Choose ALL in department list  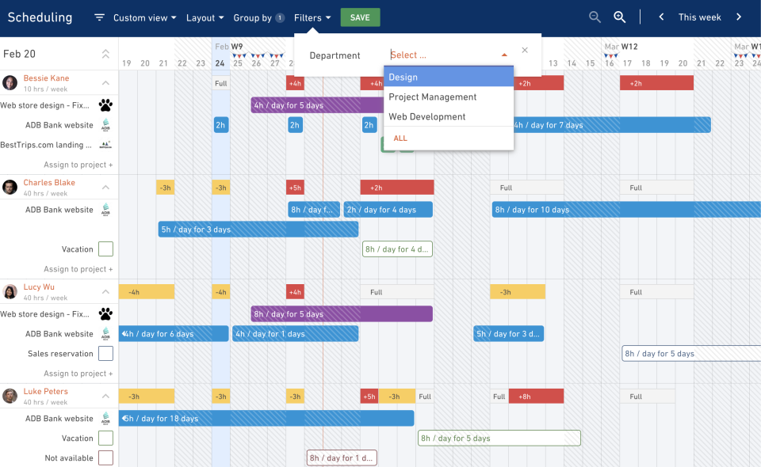click(400, 138)
